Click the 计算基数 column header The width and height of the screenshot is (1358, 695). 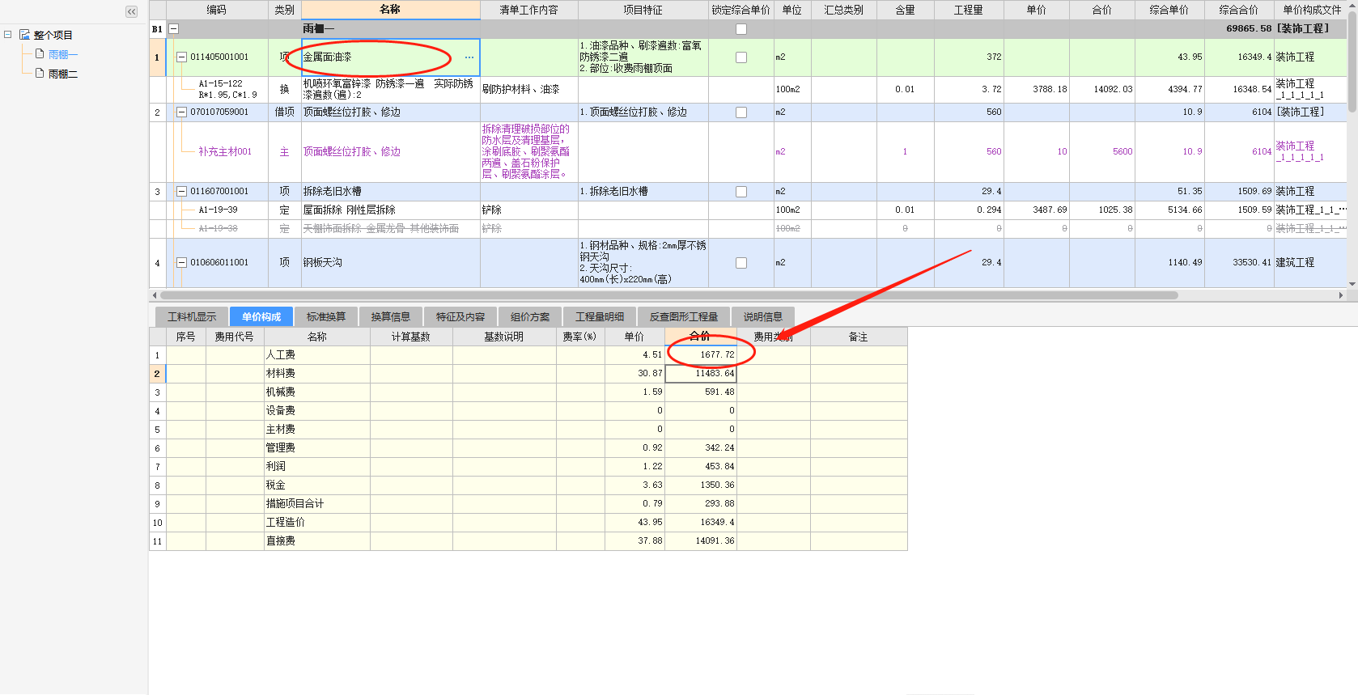[x=411, y=337]
